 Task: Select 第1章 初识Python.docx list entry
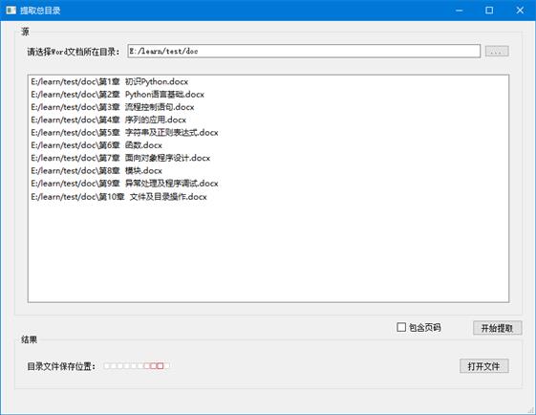pyautogui.click(x=109, y=82)
